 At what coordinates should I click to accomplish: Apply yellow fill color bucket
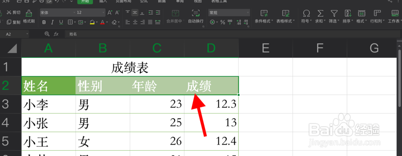pyautogui.click(x=92, y=22)
